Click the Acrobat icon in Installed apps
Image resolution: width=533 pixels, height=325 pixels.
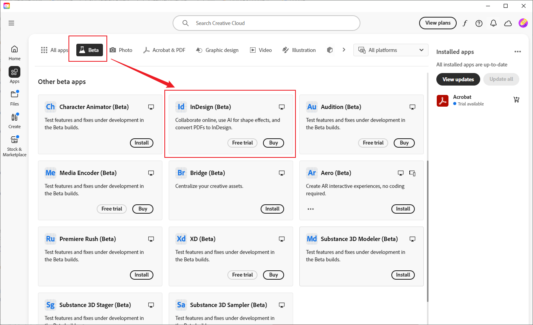click(x=443, y=100)
